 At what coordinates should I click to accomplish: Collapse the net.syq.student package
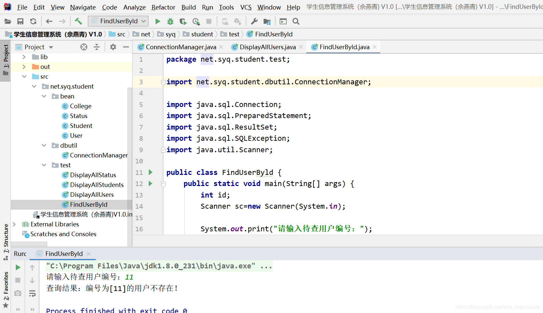point(34,86)
